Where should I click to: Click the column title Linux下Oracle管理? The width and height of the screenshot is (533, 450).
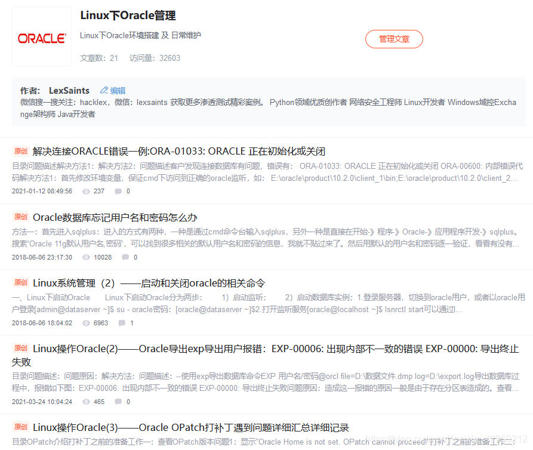pyautogui.click(x=128, y=16)
